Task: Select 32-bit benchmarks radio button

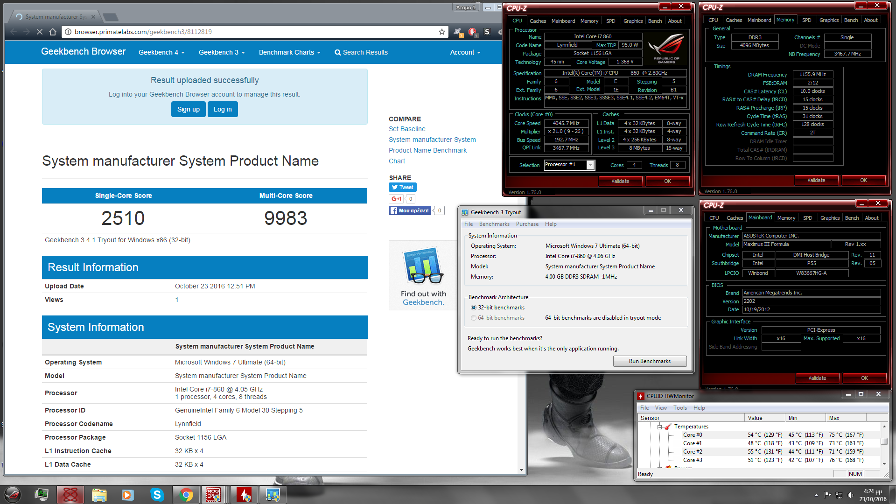Action: pyautogui.click(x=474, y=308)
